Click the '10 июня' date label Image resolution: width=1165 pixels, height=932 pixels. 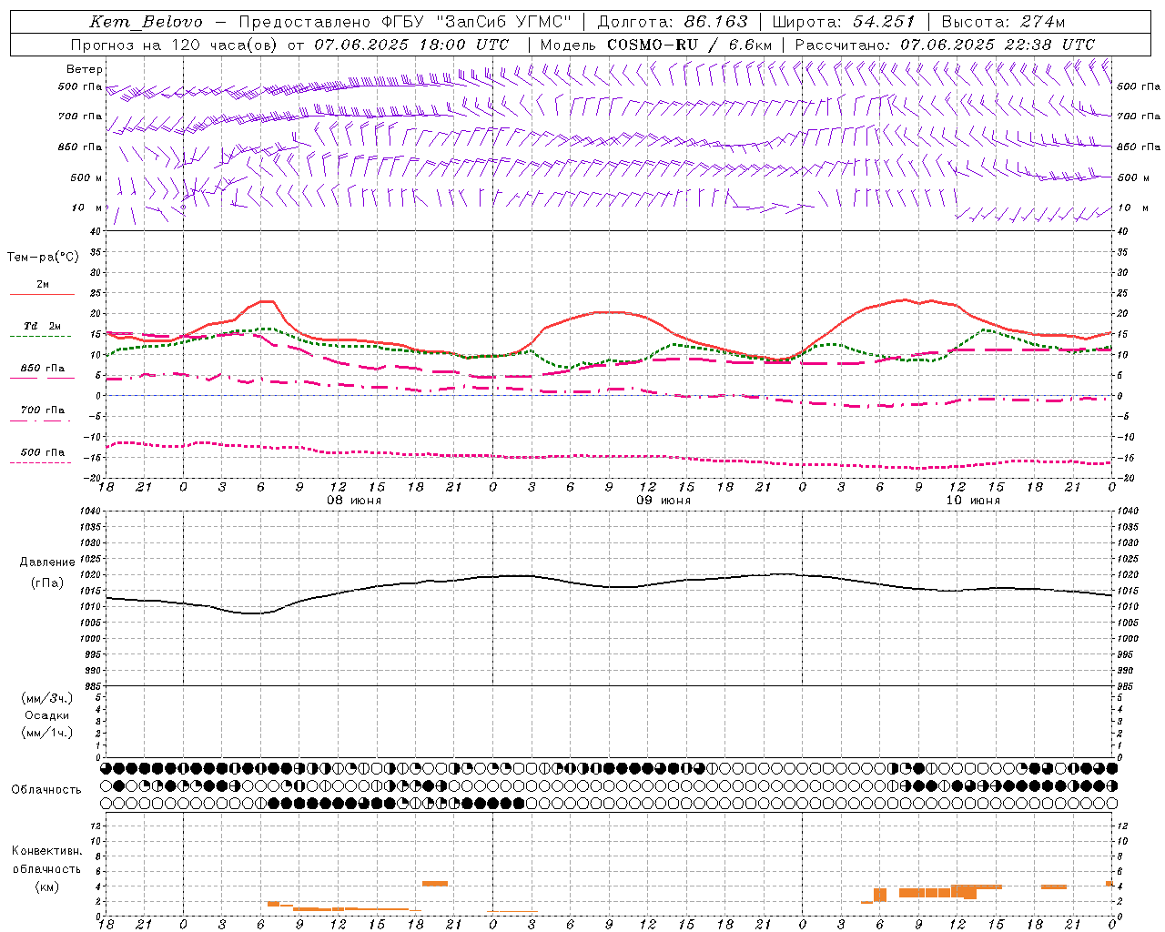pyautogui.click(x=973, y=501)
